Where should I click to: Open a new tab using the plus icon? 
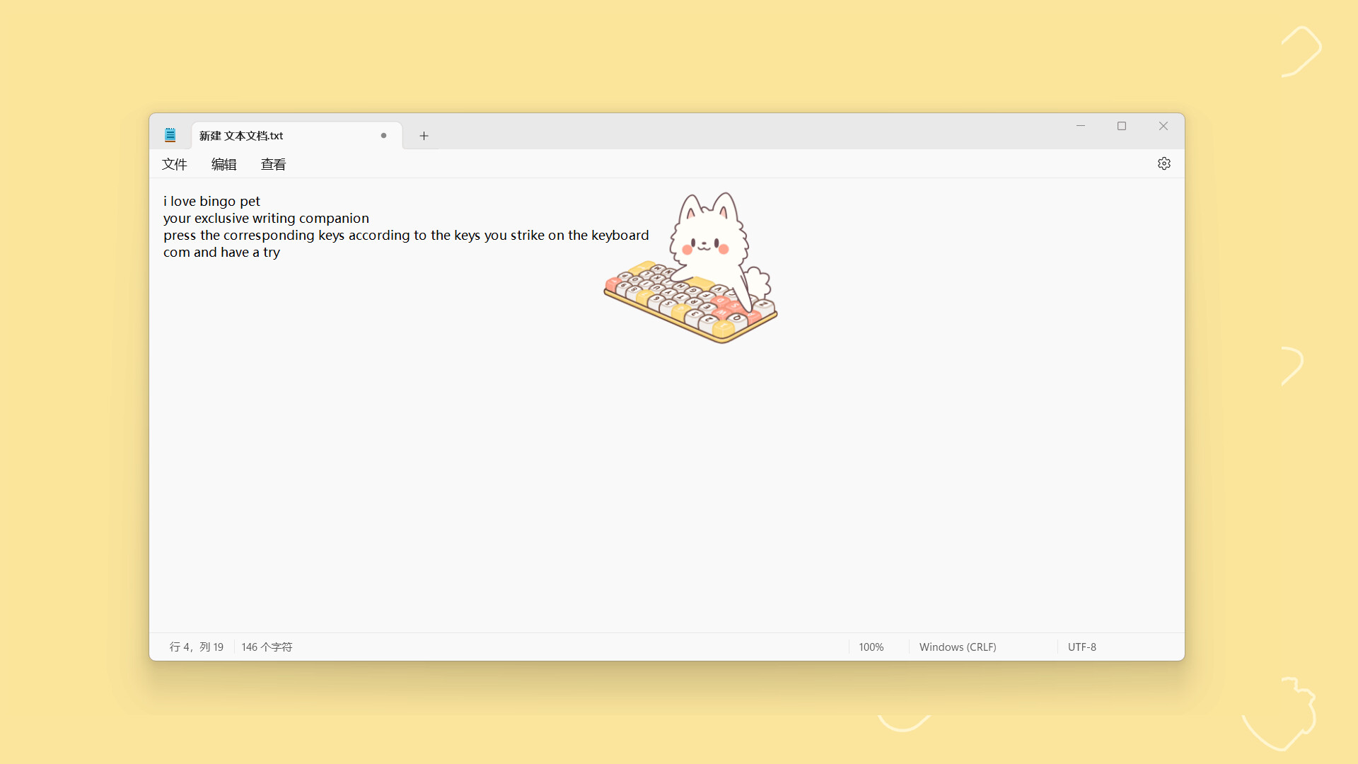coord(424,136)
